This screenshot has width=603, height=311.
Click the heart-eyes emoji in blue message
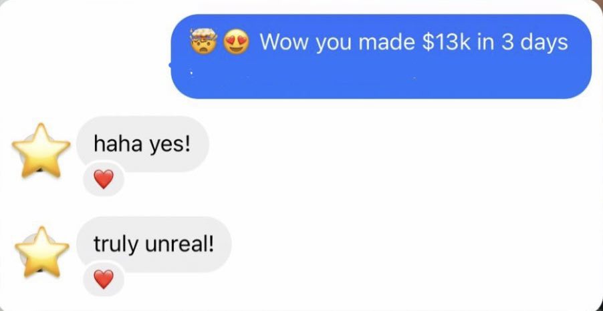point(237,43)
